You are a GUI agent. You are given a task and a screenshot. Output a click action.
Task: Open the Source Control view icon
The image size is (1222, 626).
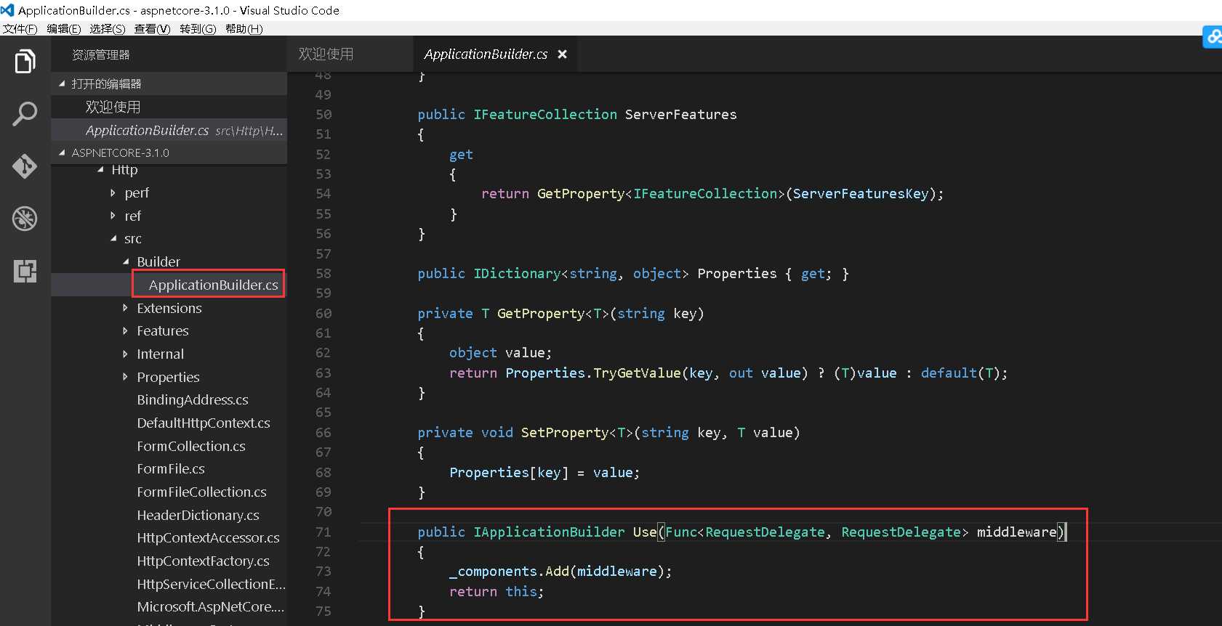click(x=25, y=166)
